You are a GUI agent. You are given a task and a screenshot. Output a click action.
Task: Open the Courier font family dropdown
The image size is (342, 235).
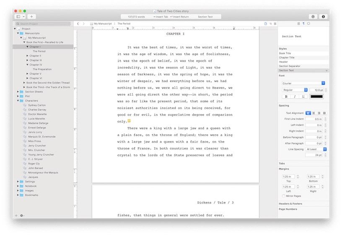pos(303,83)
